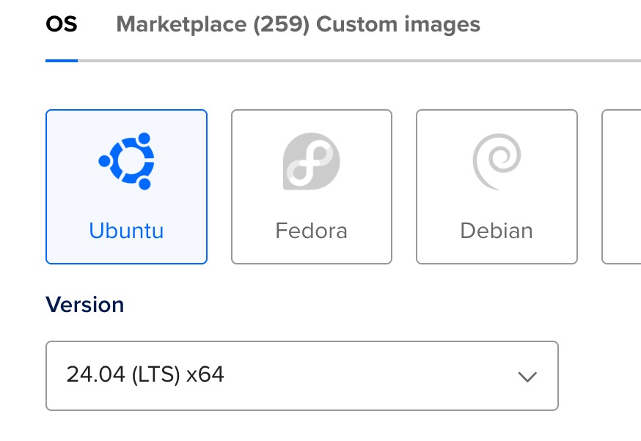The image size is (641, 441).
Task: Click the "Version" heading label
Action: tap(85, 305)
